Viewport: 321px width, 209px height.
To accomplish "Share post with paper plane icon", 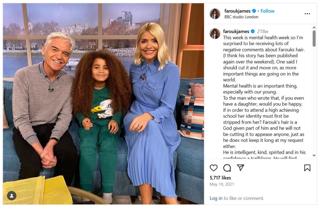I will (240, 167).
